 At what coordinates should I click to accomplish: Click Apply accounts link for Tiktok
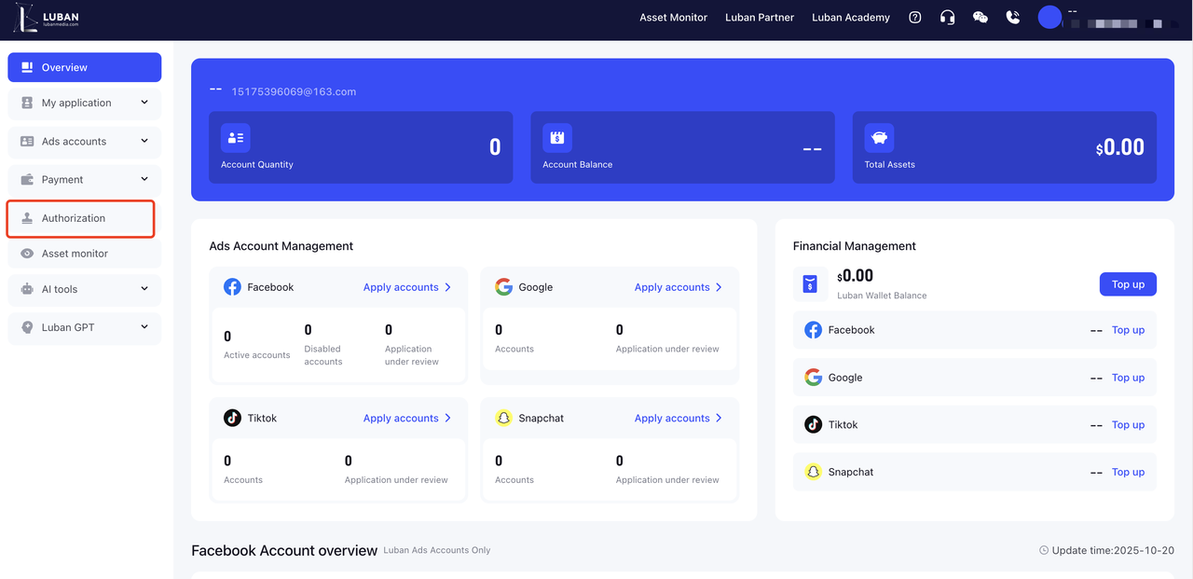coord(401,418)
